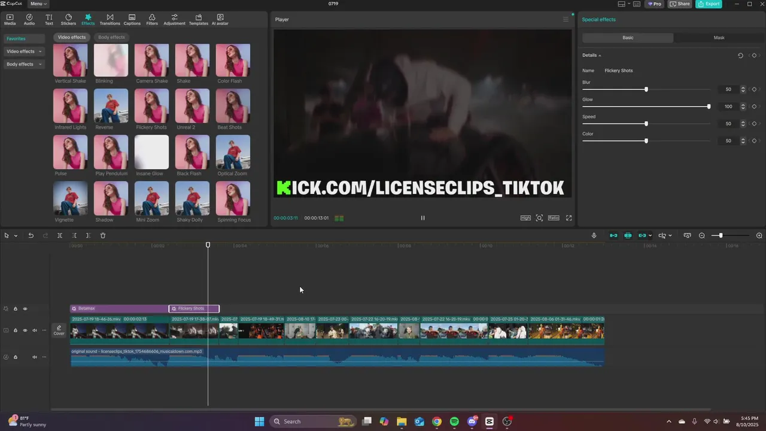Image resolution: width=766 pixels, height=431 pixels.
Task: Zoom in the timeline
Action: point(759,235)
